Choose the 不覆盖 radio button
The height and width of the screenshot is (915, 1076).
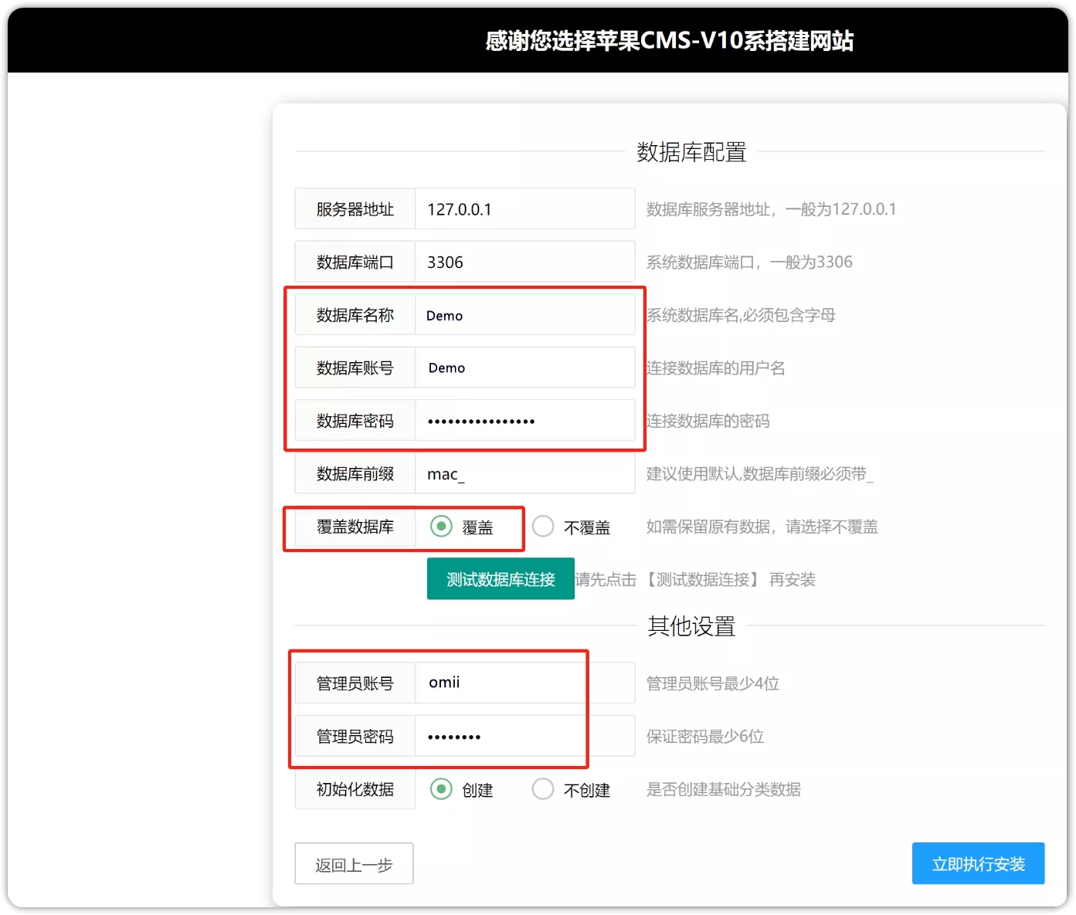tap(543, 527)
